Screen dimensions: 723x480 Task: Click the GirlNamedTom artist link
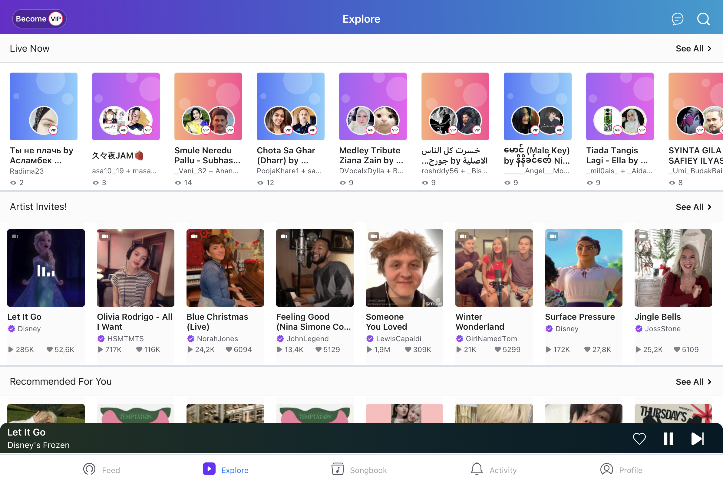click(x=491, y=338)
